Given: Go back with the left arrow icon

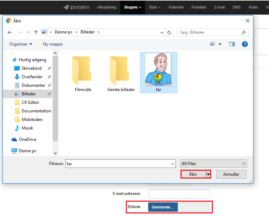Looking at the screenshot, I should (10, 32).
